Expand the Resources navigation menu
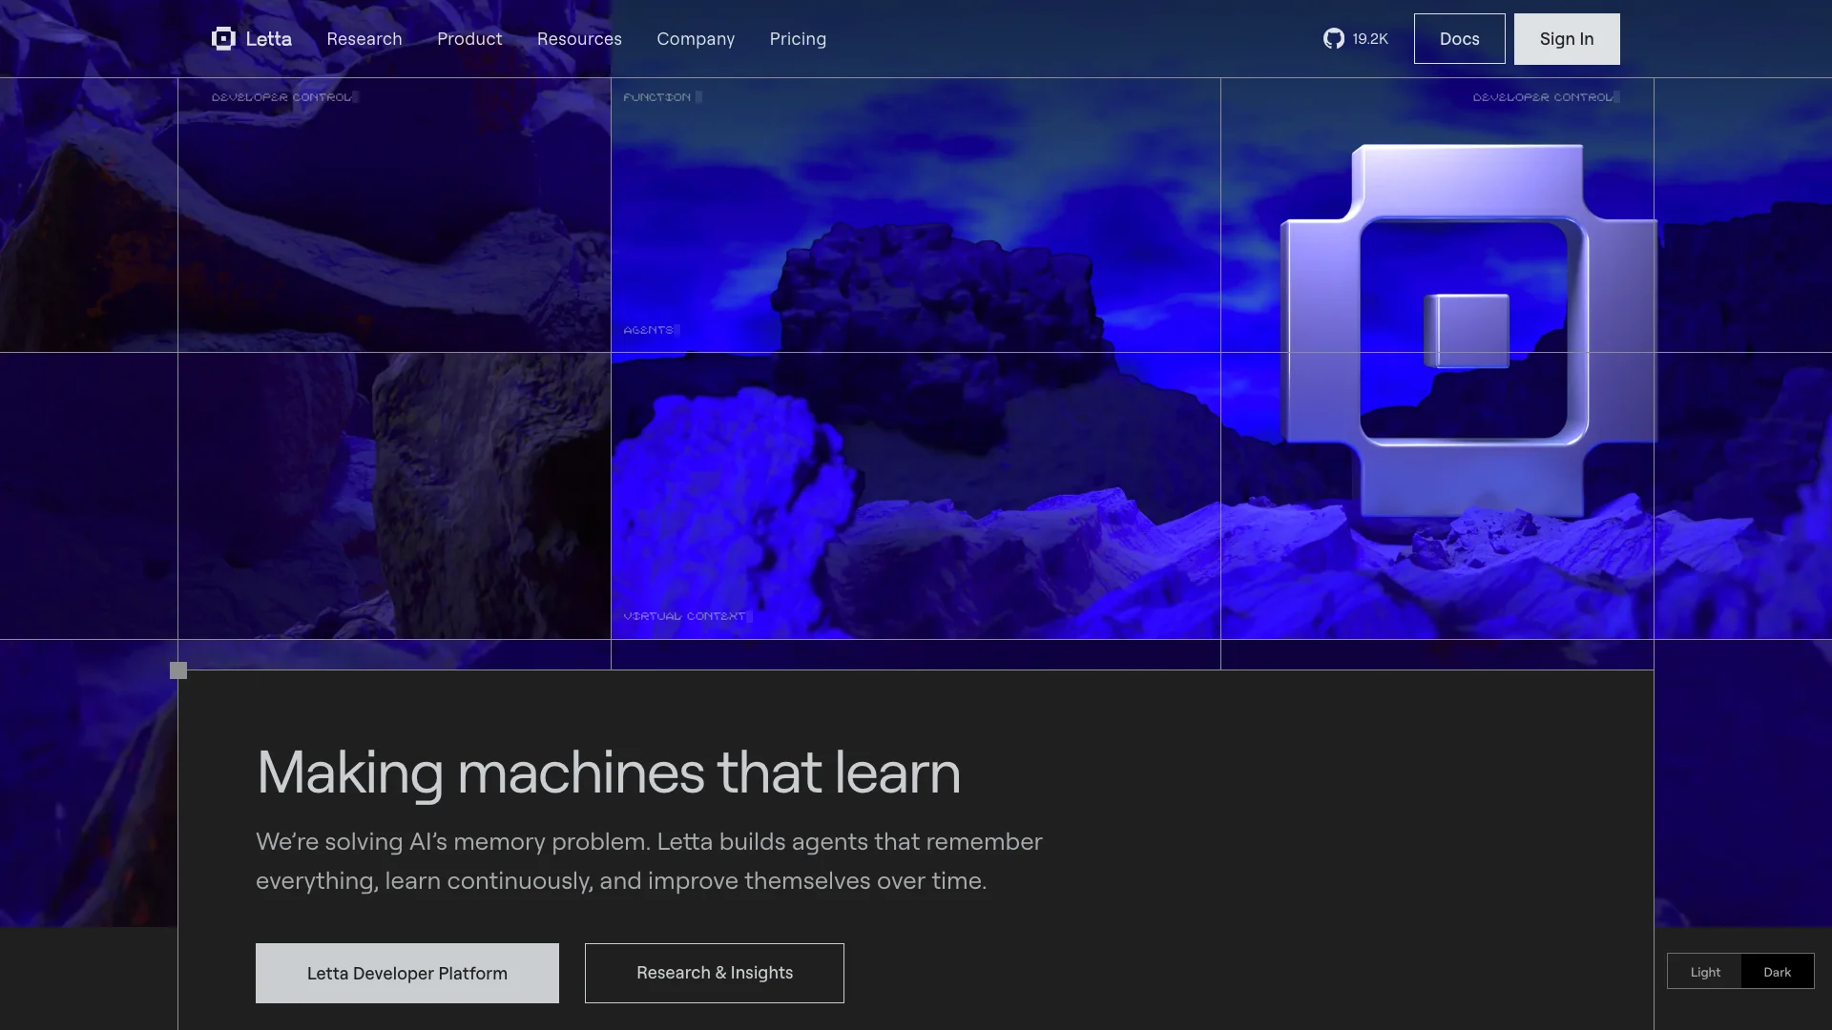 coord(579,39)
